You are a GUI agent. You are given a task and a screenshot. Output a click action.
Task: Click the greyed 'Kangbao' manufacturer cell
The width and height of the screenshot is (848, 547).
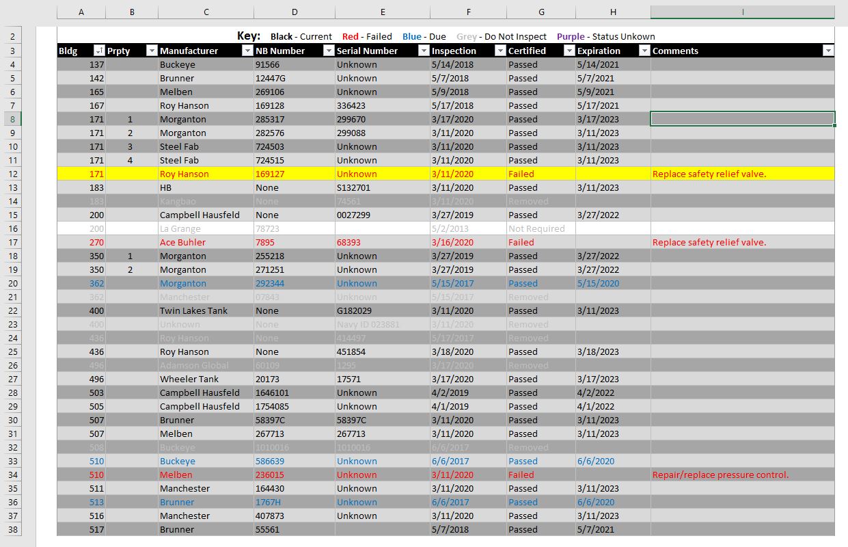[x=206, y=201]
